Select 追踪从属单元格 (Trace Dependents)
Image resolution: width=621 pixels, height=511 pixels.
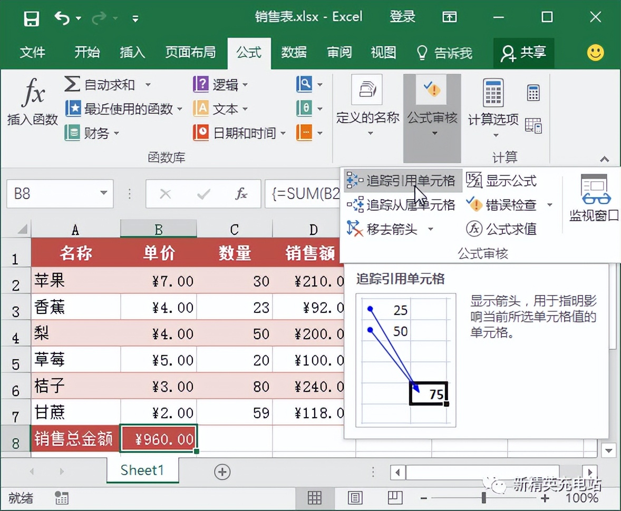coord(402,205)
